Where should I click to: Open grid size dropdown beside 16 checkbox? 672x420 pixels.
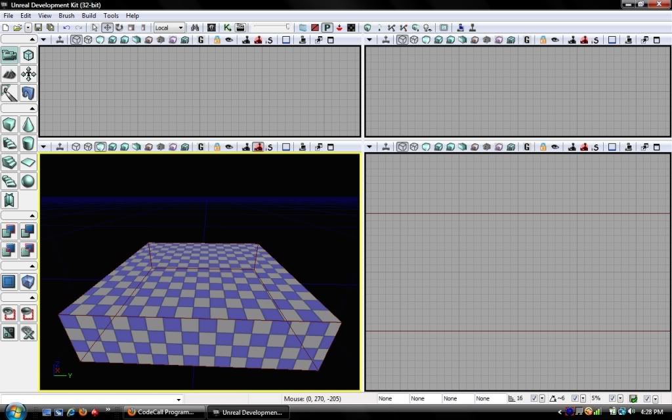click(541, 398)
